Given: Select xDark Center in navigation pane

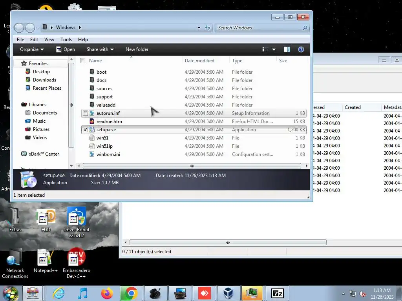Looking at the screenshot, I should 40,154.
